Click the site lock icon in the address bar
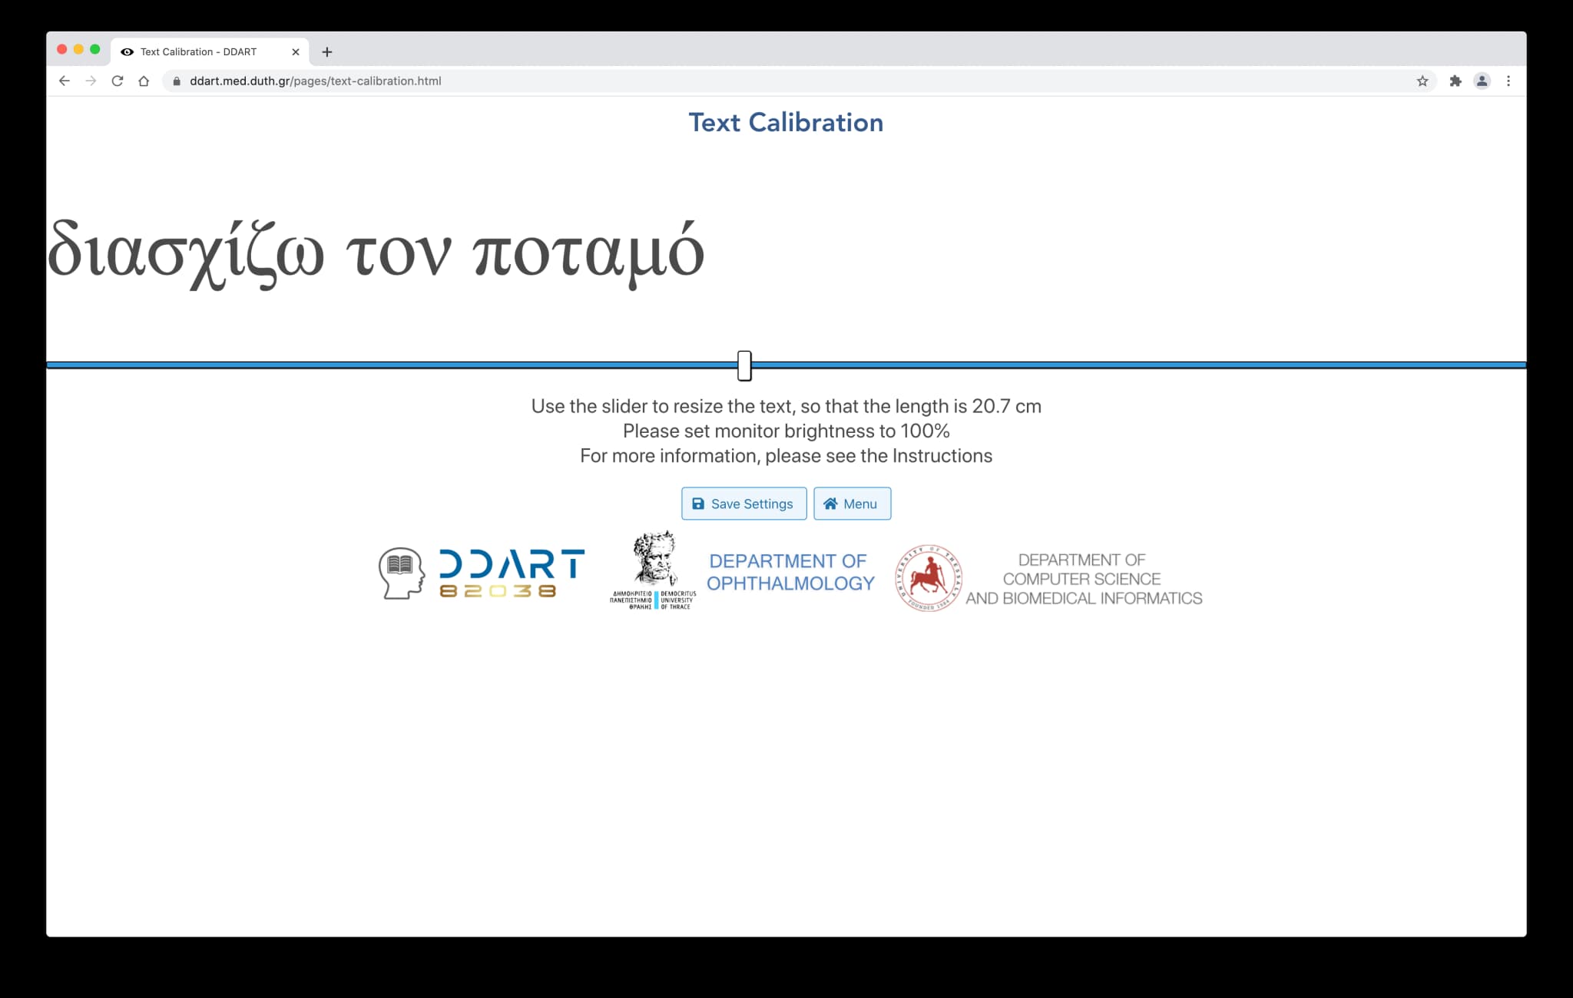 177,81
